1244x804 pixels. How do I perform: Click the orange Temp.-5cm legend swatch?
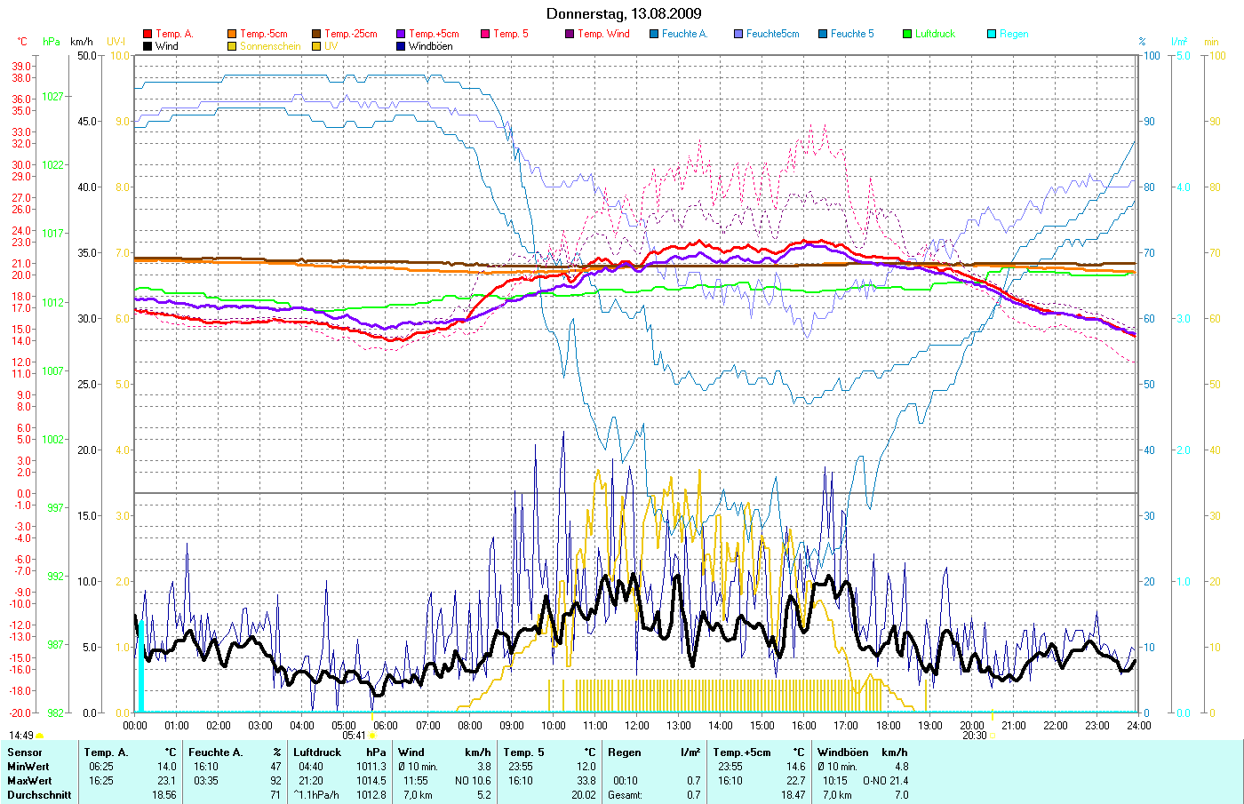click(x=232, y=34)
